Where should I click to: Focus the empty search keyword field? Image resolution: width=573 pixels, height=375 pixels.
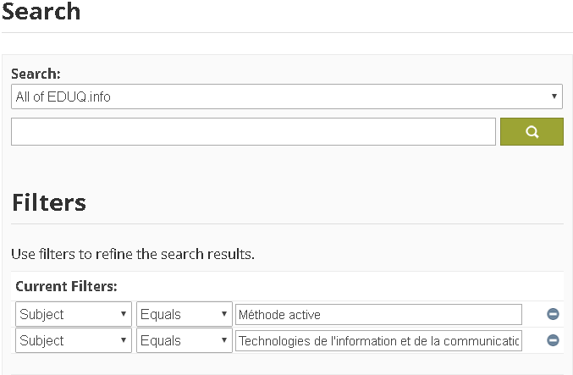(x=253, y=131)
